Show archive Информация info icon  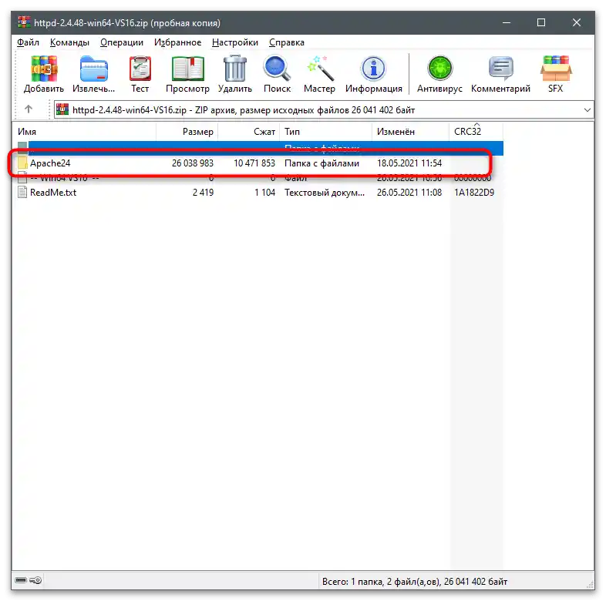(x=373, y=69)
